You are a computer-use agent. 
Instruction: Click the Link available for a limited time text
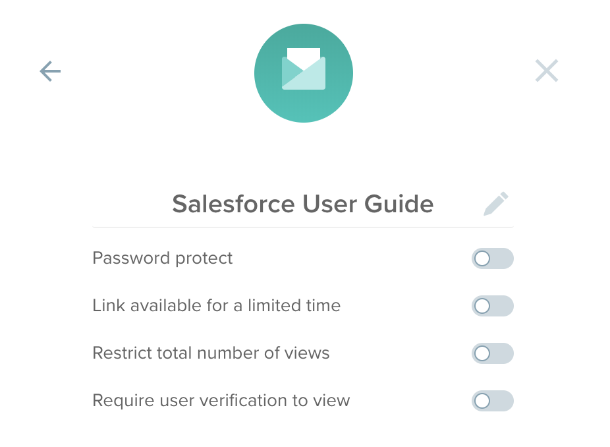pyautogui.click(x=216, y=306)
